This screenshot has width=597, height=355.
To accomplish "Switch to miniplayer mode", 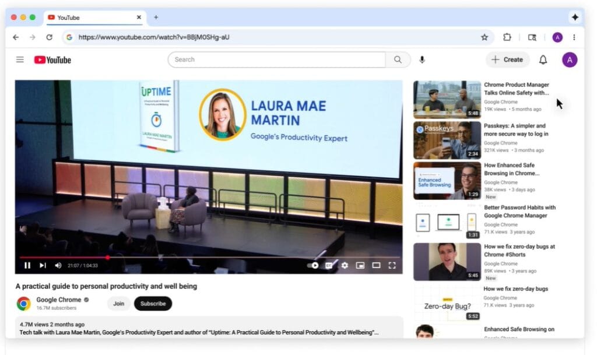I will tap(360, 265).
